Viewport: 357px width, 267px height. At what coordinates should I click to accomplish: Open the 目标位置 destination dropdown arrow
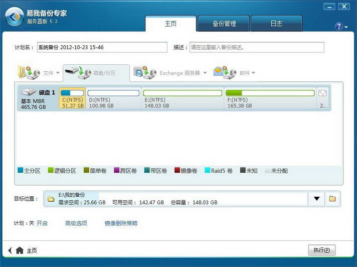(316, 199)
